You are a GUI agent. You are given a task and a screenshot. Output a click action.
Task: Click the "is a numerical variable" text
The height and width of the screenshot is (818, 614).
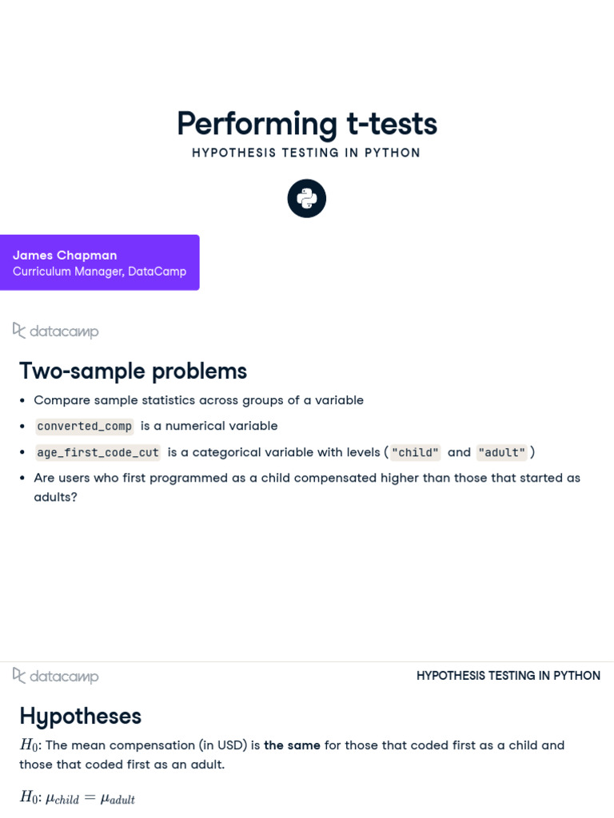point(209,426)
